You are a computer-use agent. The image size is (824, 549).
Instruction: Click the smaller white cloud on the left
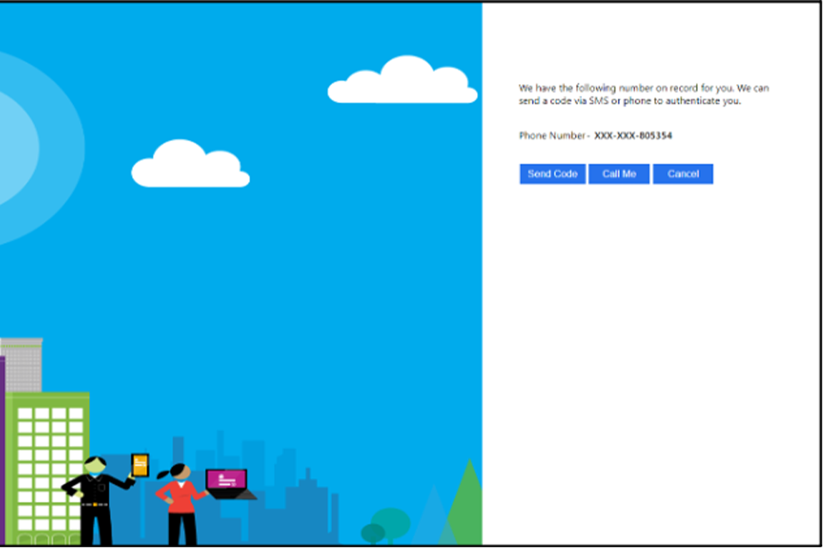click(190, 166)
